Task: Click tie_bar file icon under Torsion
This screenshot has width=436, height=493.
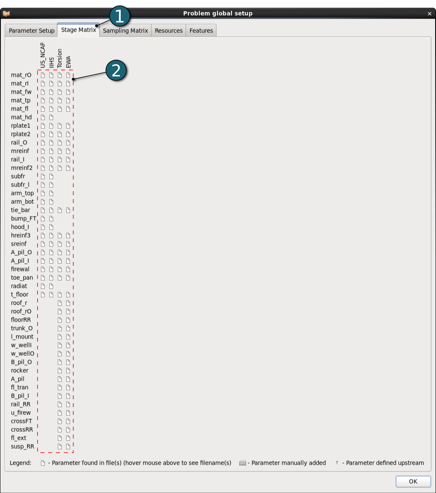Action: 60,210
